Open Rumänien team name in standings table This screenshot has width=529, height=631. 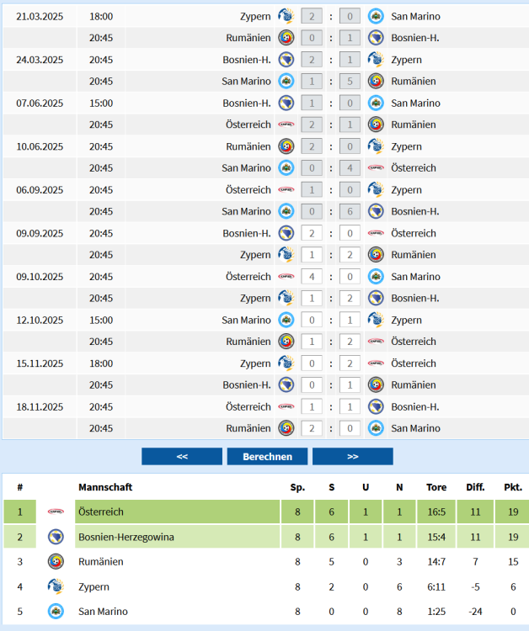[100, 561]
